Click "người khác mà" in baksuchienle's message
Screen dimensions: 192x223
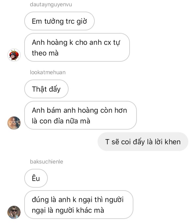(80, 210)
